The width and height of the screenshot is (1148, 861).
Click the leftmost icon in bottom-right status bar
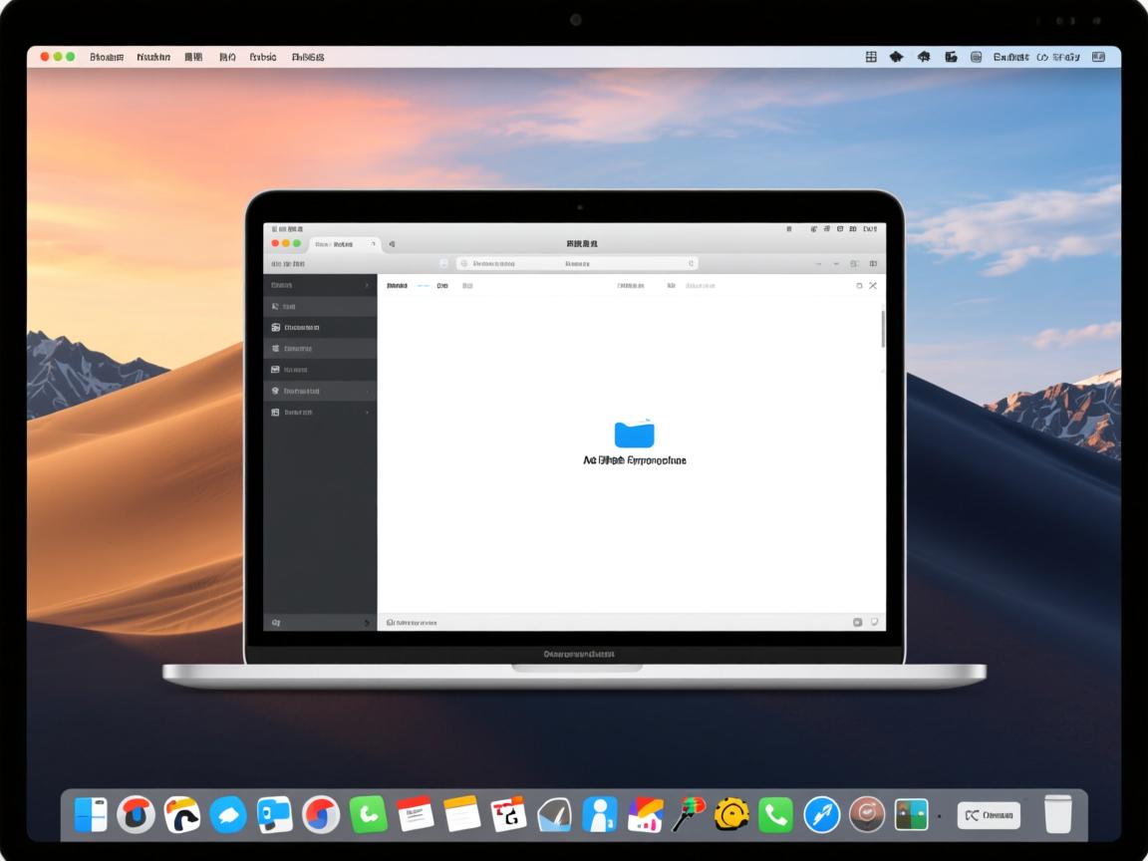click(x=857, y=622)
